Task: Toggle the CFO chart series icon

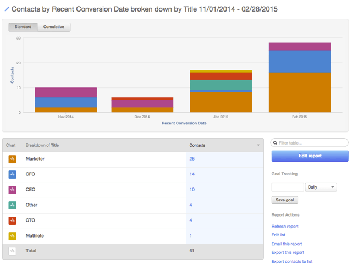Action: 12,174
